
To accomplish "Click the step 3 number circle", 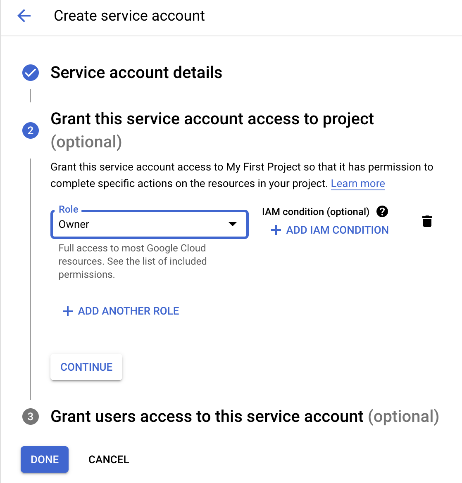I will click(x=31, y=417).
